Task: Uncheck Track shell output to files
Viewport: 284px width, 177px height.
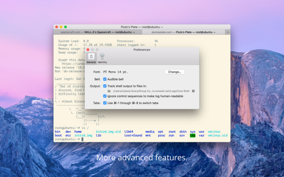Action: [105, 86]
